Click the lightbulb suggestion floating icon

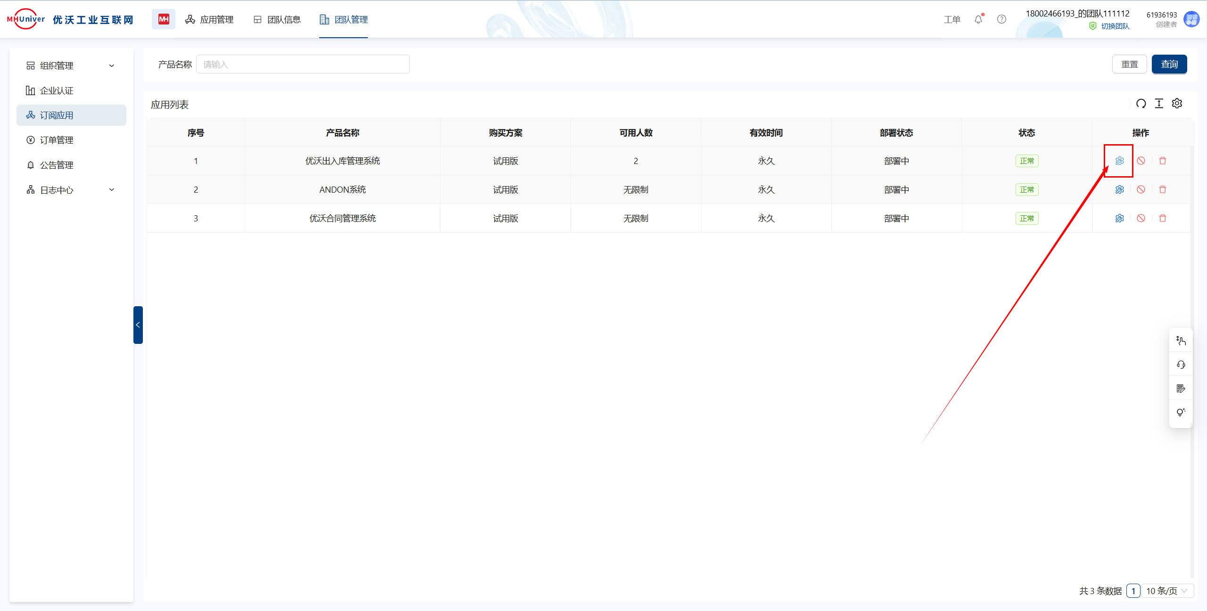tap(1181, 412)
